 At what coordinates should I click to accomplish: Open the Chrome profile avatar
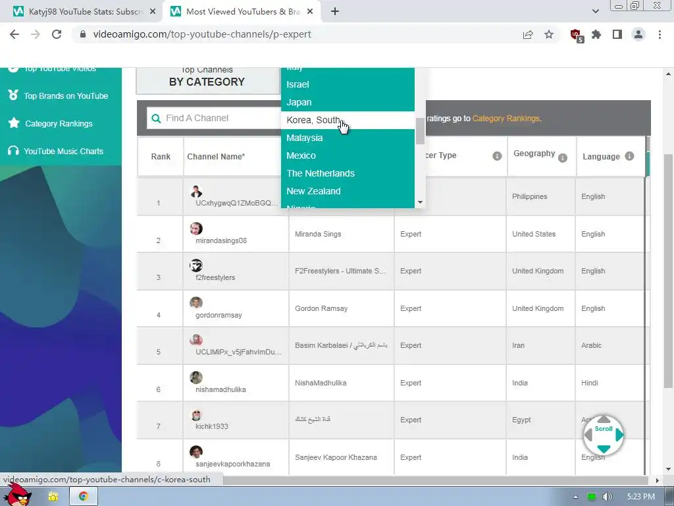click(x=638, y=34)
